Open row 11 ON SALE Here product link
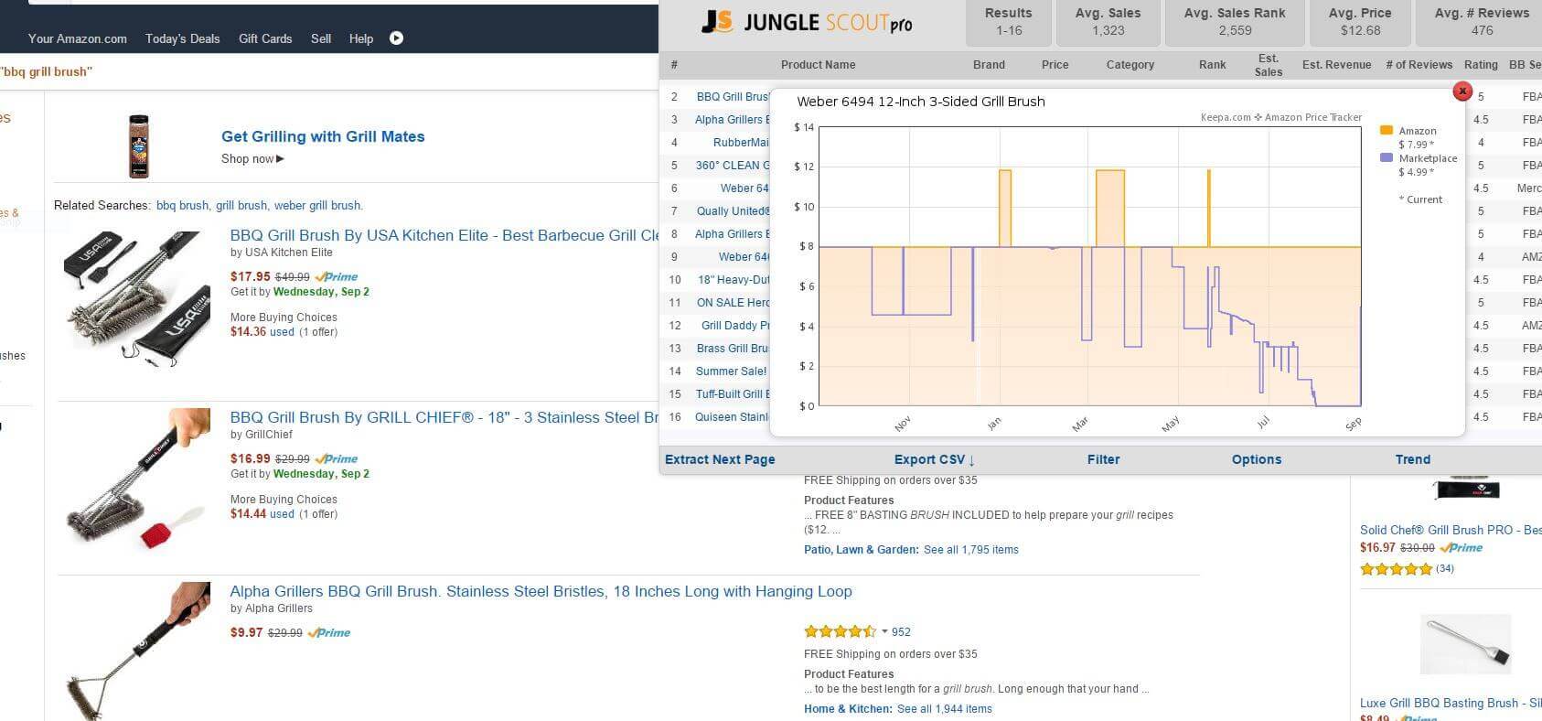Viewport: 1542px width, 721px height. point(734,302)
